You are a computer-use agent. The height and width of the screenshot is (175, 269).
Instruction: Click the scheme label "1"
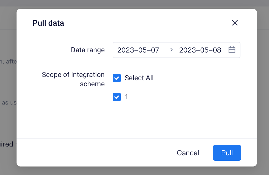click(x=126, y=97)
